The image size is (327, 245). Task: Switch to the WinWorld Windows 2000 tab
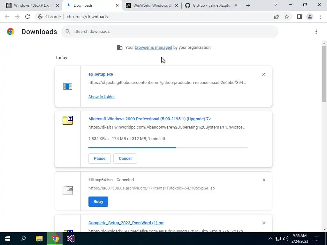pos(152,5)
